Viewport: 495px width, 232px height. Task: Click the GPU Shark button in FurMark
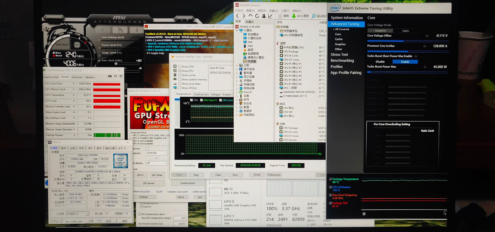tap(157, 175)
